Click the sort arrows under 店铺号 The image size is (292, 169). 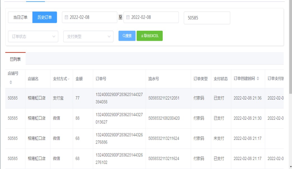point(11,82)
